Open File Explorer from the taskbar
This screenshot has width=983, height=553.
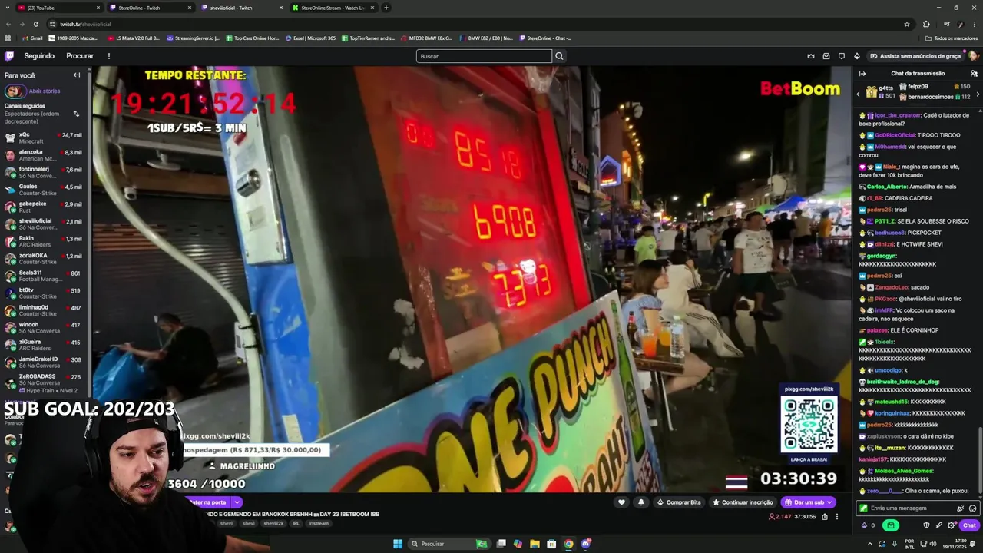tap(535, 544)
